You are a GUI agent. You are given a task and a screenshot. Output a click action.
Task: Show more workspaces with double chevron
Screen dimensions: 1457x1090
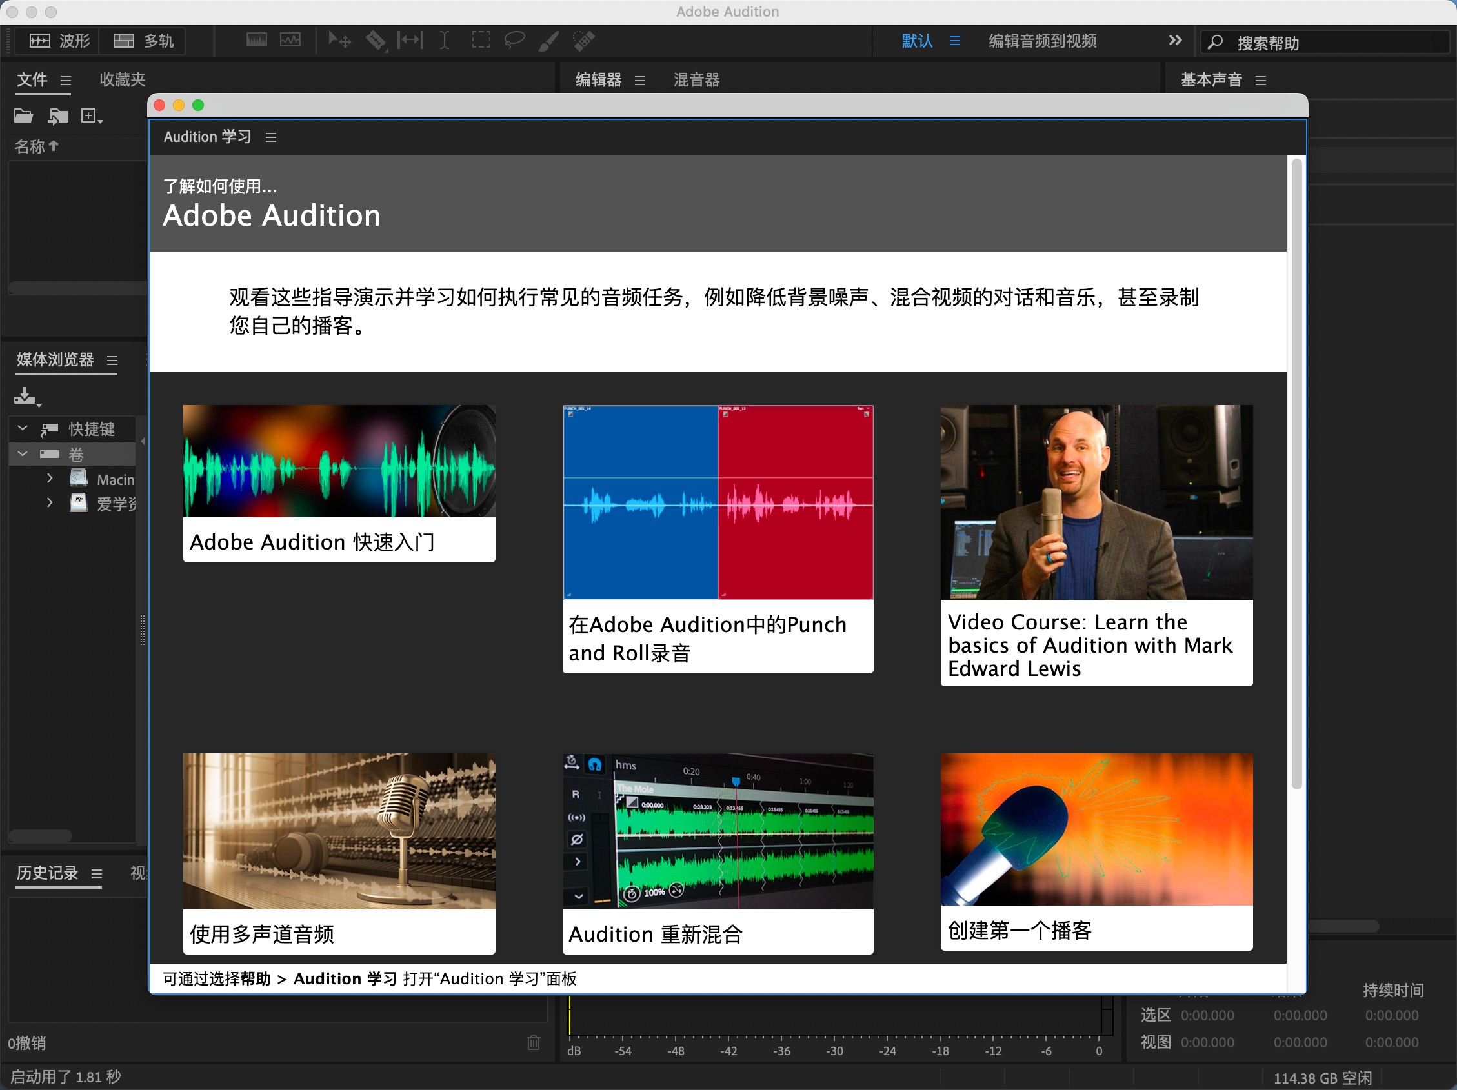(x=1174, y=41)
